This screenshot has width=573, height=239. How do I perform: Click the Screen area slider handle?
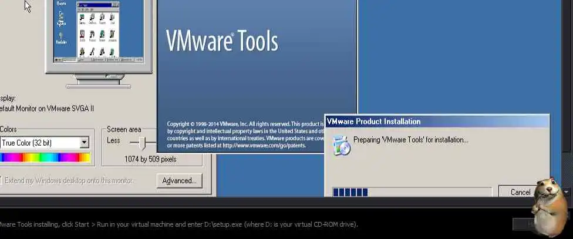tap(143, 143)
